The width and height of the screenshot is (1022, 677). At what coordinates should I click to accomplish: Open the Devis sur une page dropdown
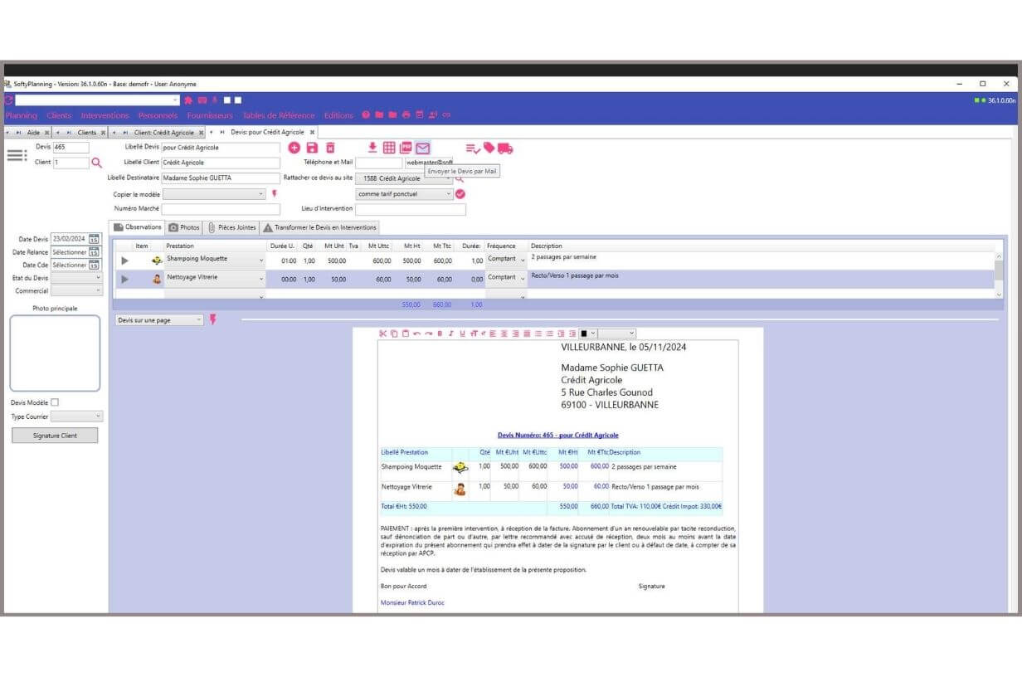point(159,319)
